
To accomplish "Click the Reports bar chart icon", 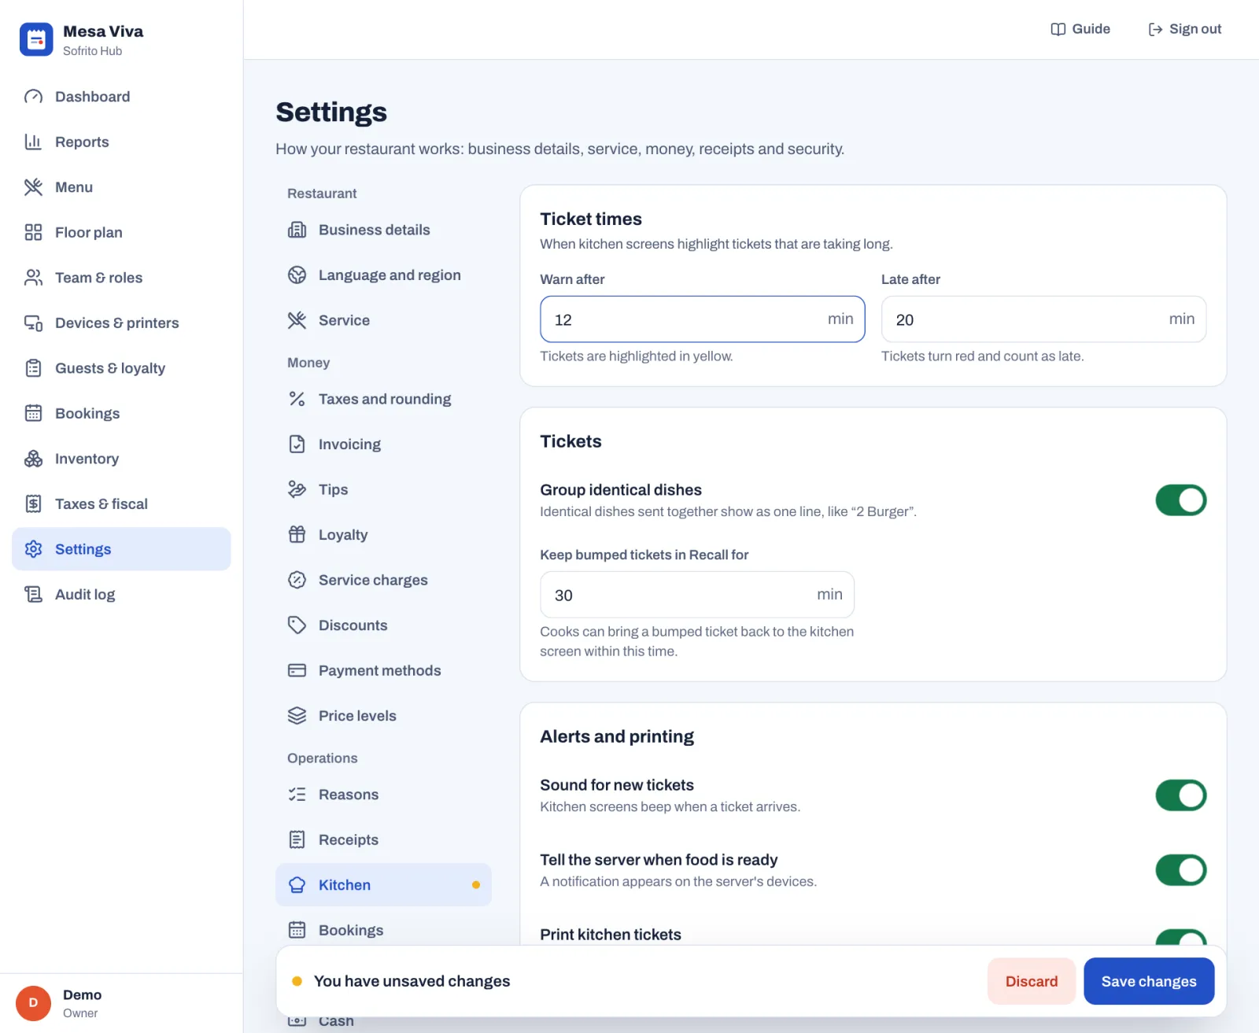I will click(33, 142).
